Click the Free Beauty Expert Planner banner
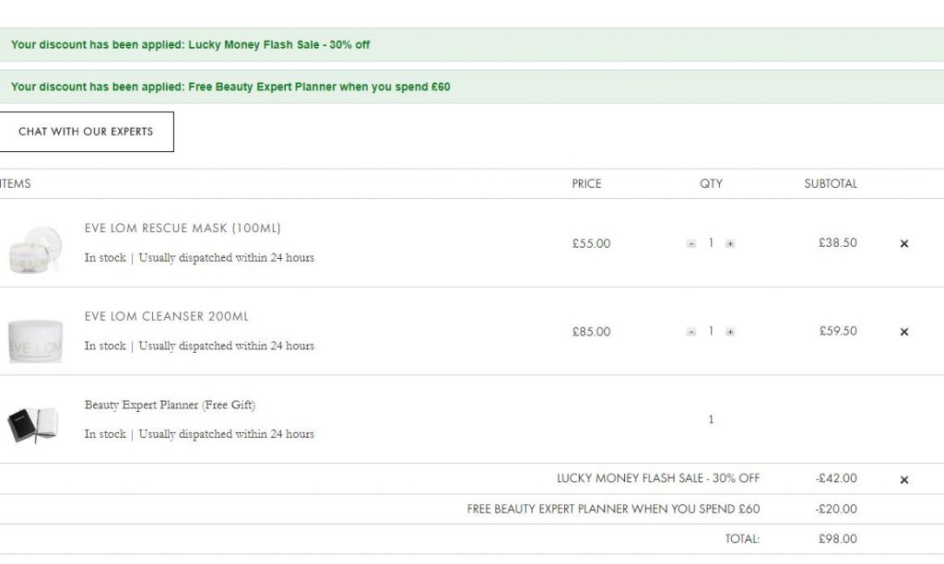Image resolution: width=944 pixels, height=564 pixels. (230, 88)
